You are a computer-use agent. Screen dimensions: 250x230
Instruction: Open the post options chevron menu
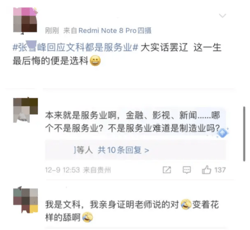(222, 16)
